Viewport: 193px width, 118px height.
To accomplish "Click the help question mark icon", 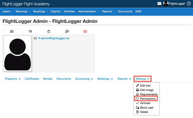I will pyautogui.click(x=189, y=4).
